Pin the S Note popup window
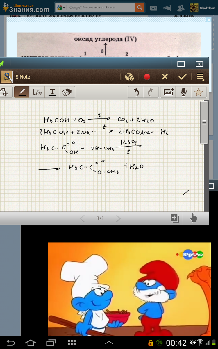This screenshot has height=349, width=218. 2,63
